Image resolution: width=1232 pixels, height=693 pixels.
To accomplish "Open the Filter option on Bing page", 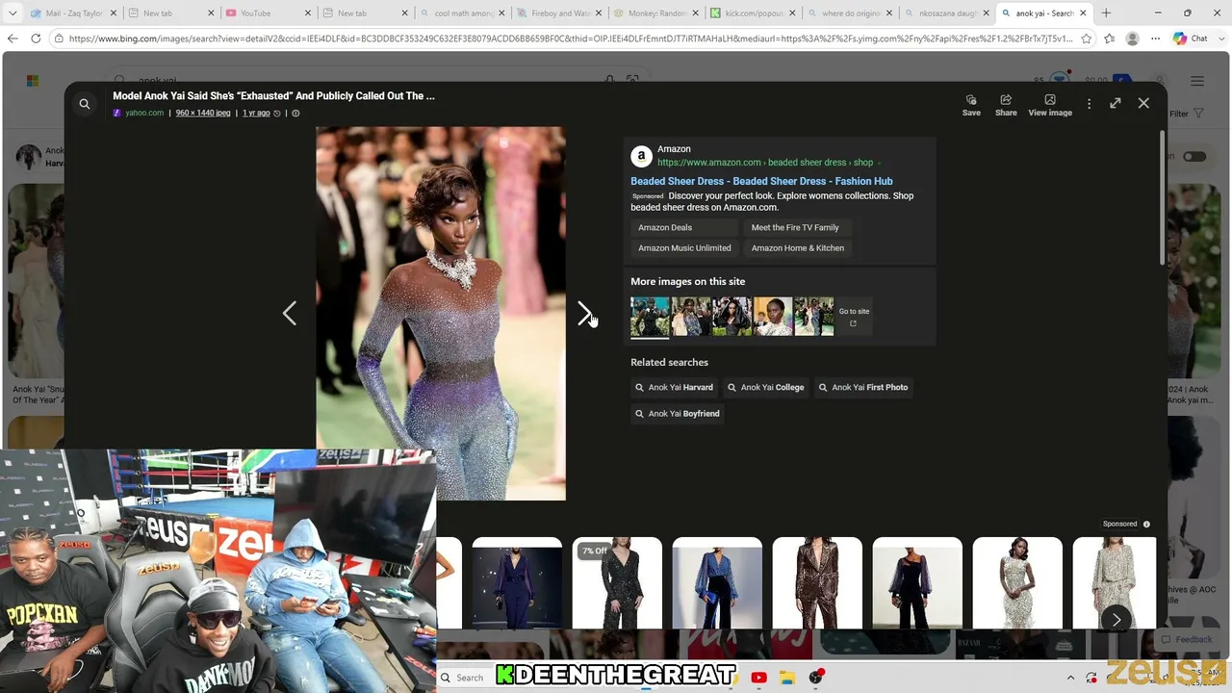I will [x=1186, y=114].
